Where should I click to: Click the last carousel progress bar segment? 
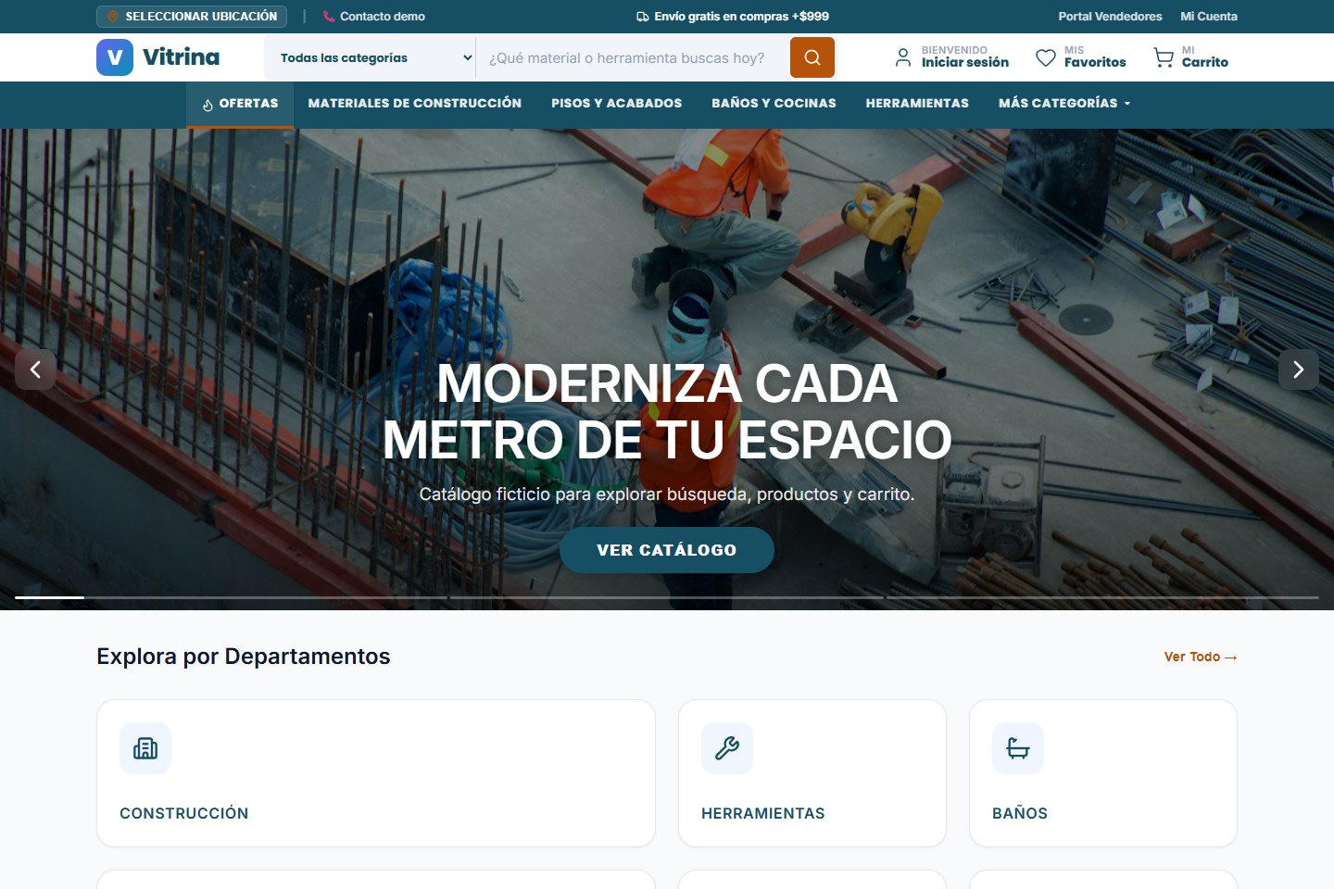(1103, 597)
